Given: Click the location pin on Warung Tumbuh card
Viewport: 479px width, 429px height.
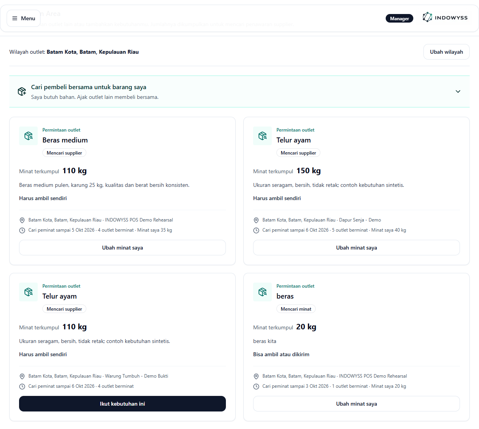Looking at the screenshot, I should point(22,376).
